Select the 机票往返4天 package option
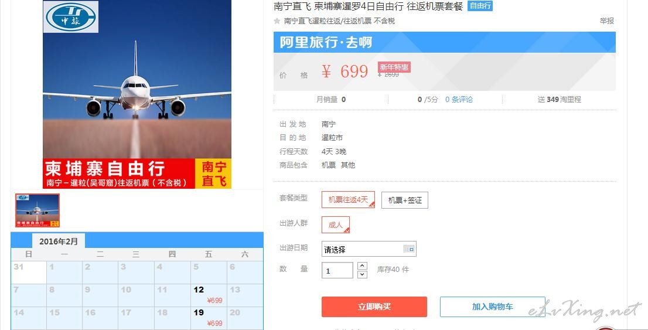648x330 pixels. 348,200
